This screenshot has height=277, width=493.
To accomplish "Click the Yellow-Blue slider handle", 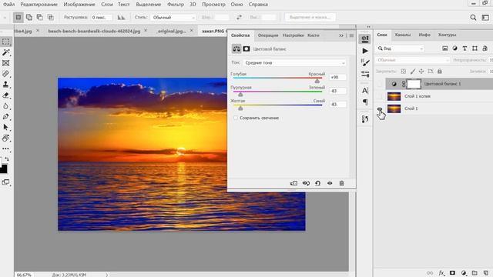I will coord(240,108).
